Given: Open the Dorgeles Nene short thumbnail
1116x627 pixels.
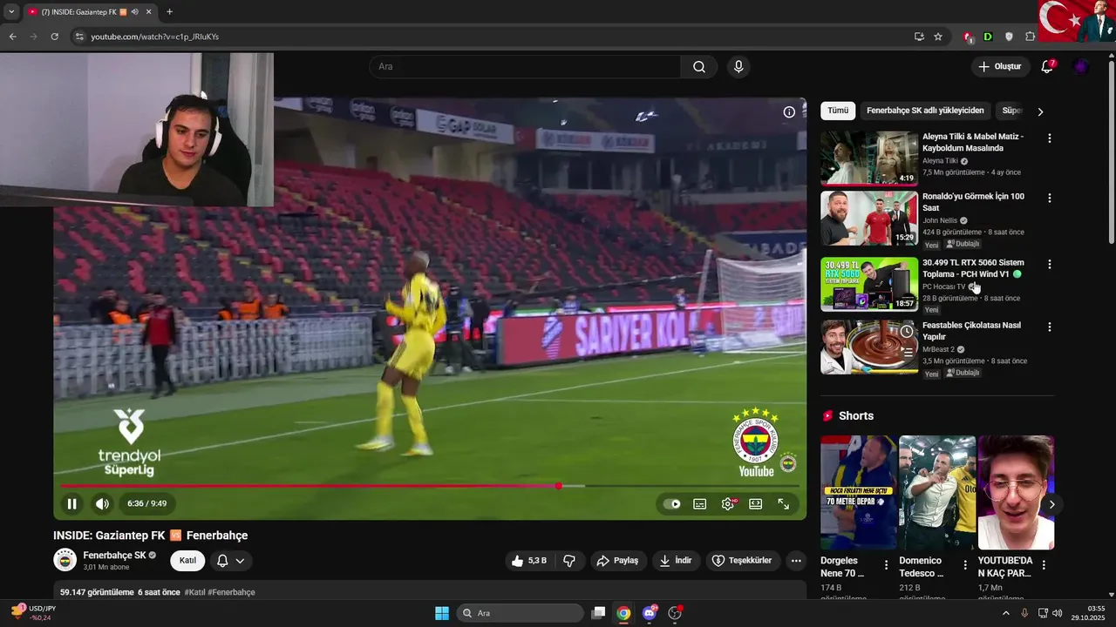Looking at the screenshot, I should (859, 492).
